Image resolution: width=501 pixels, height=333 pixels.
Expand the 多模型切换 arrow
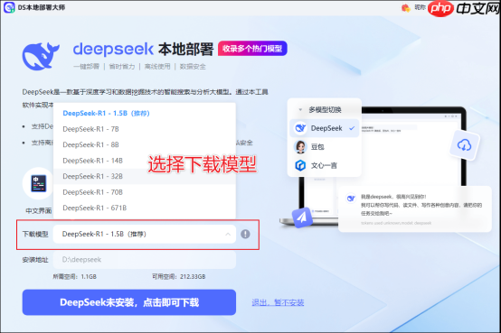coord(300,110)
